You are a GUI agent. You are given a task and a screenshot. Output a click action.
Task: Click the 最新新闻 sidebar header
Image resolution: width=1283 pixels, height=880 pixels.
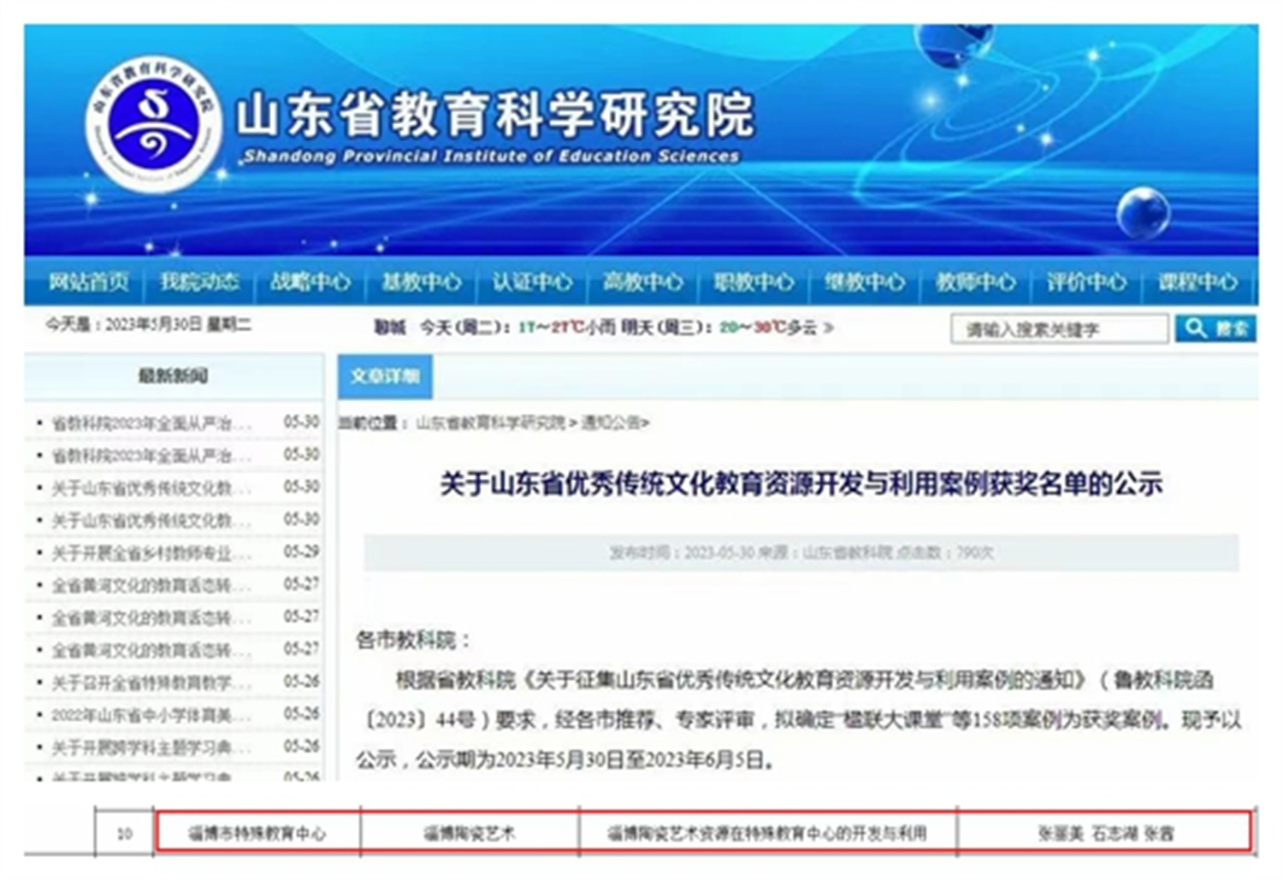pos(174,375)
